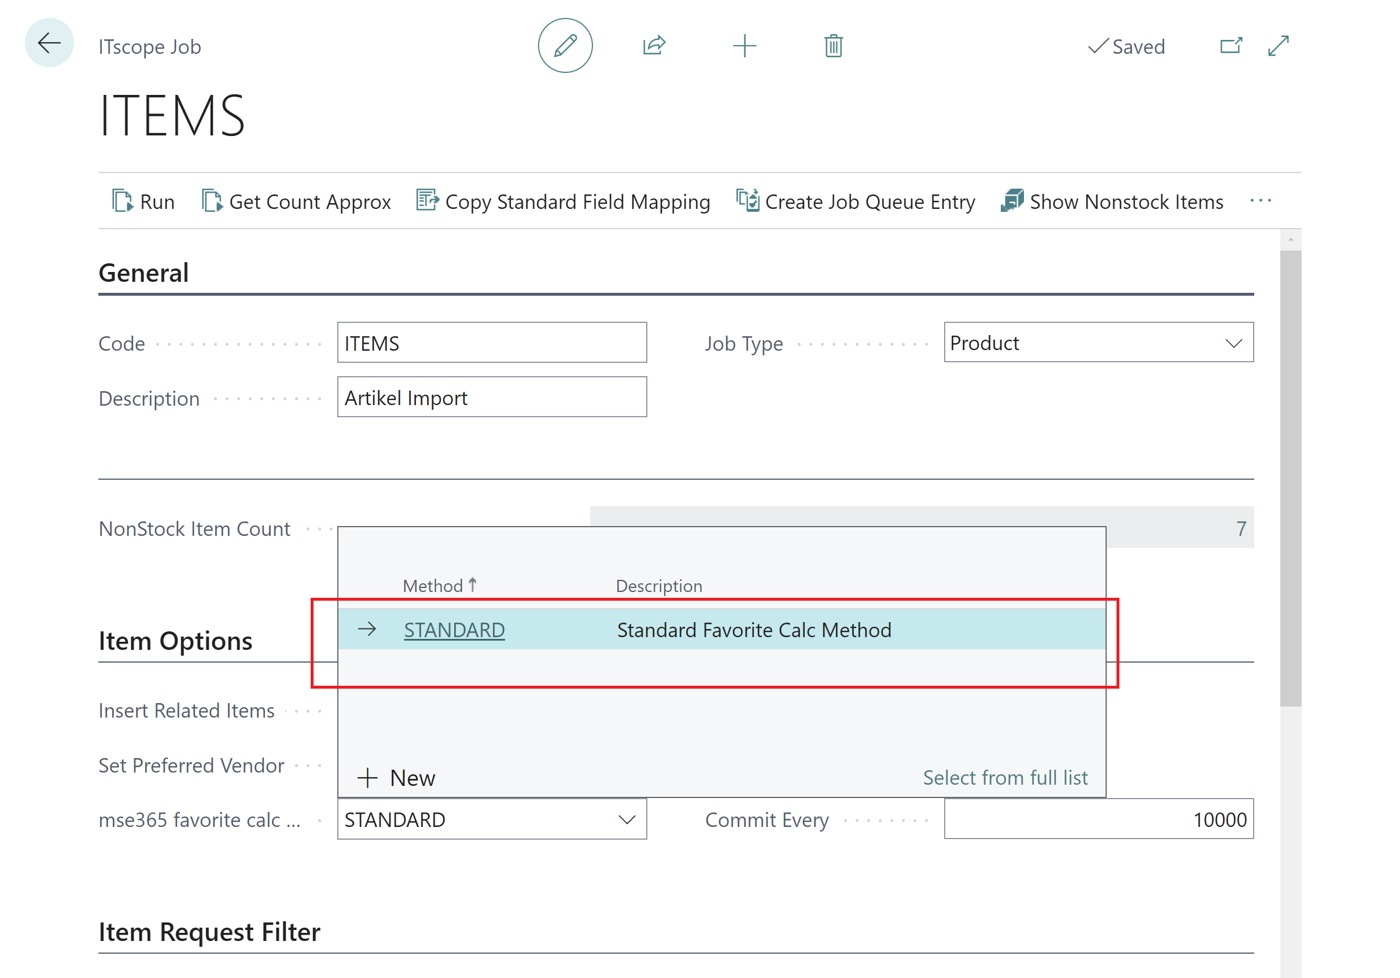
Task: Open the Edit page pencil icon
Action: (x=565, y=46)
